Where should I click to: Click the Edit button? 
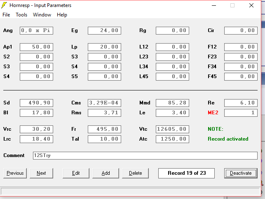(x=76, y=173)
